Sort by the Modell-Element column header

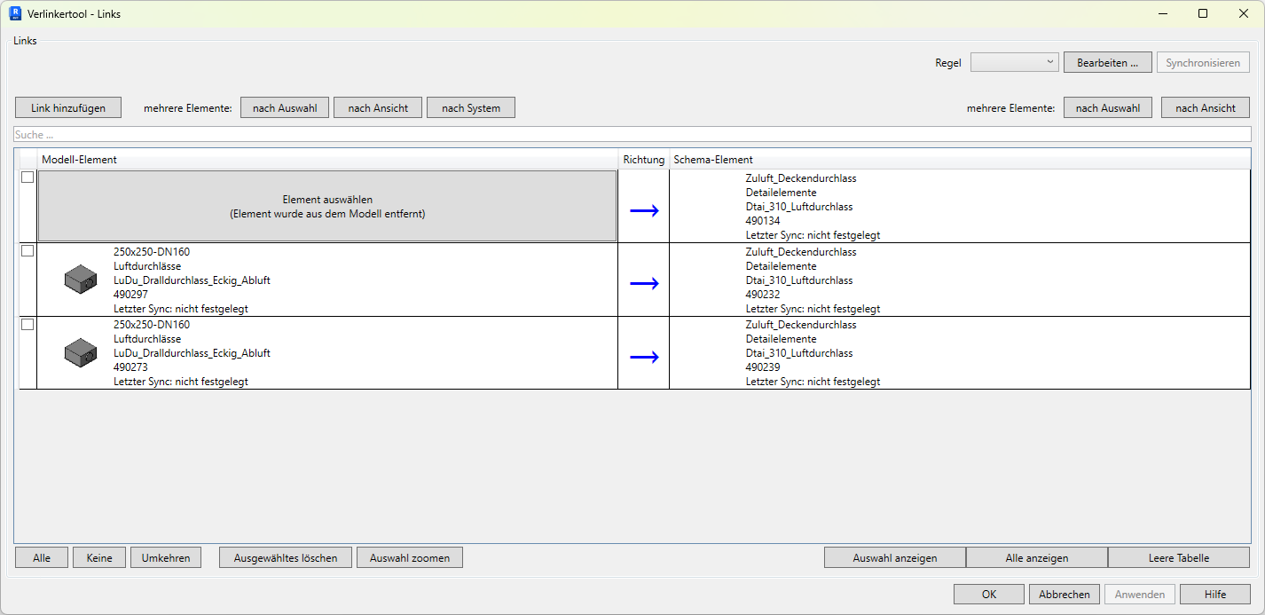[x=328, y=160]
